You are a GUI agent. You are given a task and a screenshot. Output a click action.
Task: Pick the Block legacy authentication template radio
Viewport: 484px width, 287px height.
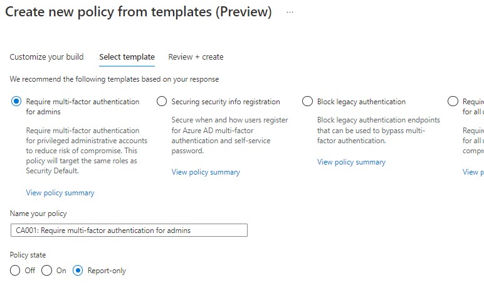[x=307, y=102]
